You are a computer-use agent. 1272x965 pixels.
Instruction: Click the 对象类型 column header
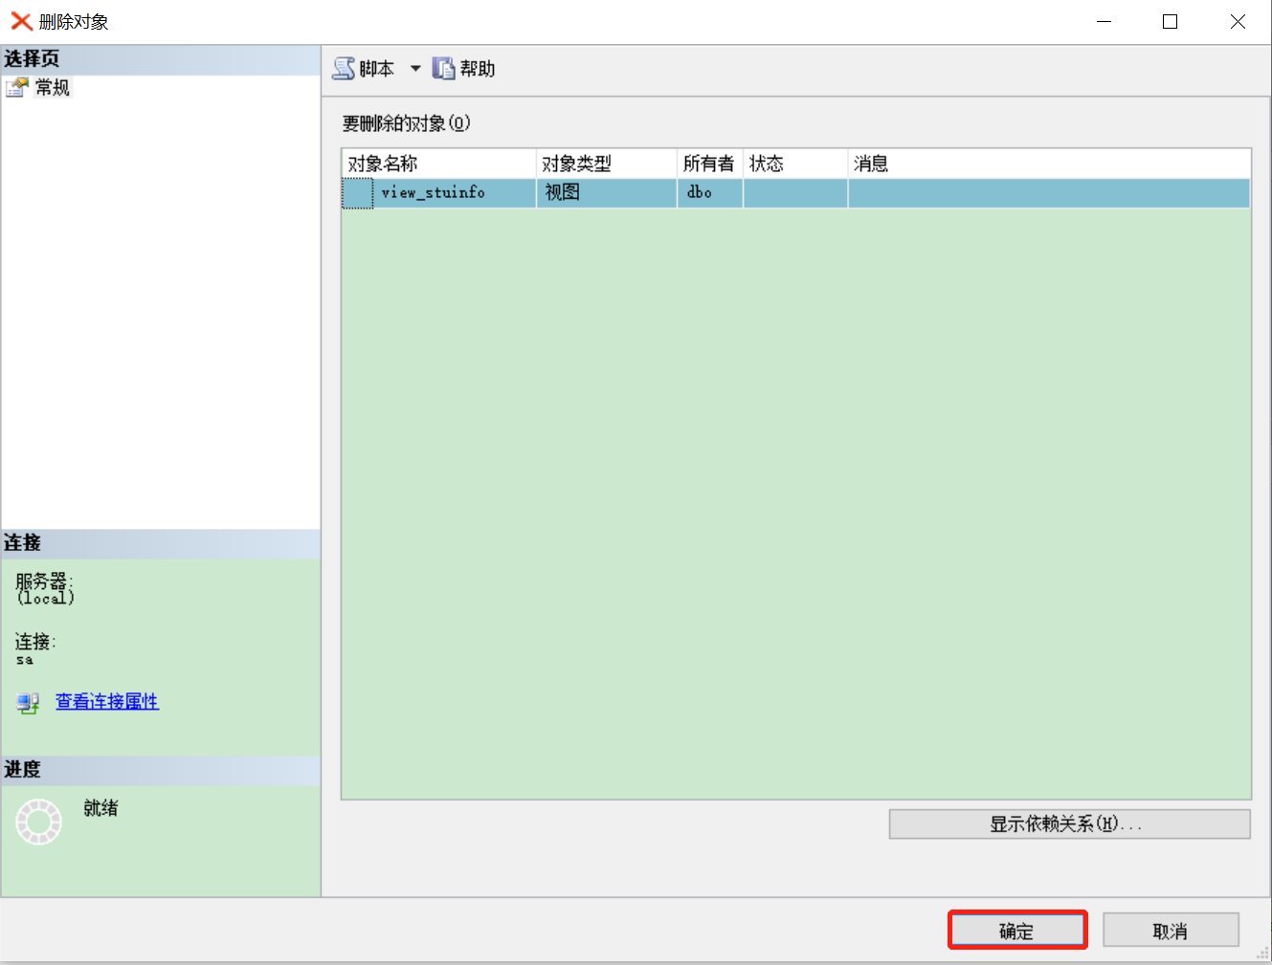(x=607, y=164)
